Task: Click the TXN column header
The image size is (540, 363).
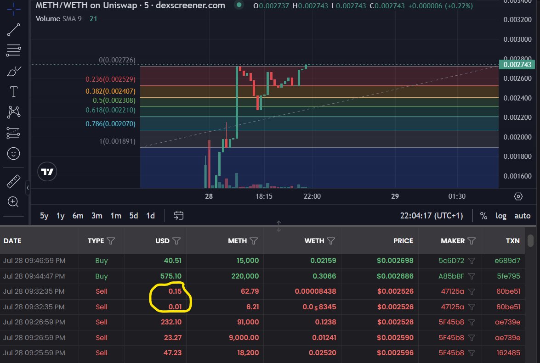Action: click(512, 240)
